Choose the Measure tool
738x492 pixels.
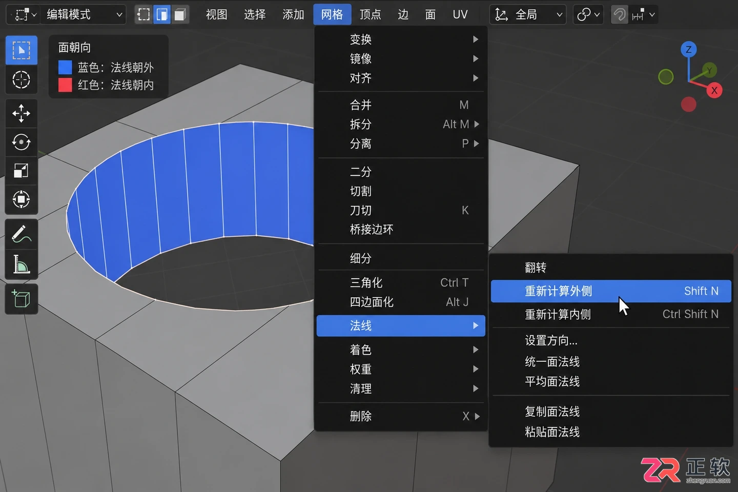coord(21,264)
